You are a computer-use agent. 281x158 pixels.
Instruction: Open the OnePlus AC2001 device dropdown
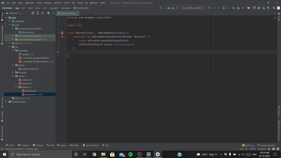[194, 8]
